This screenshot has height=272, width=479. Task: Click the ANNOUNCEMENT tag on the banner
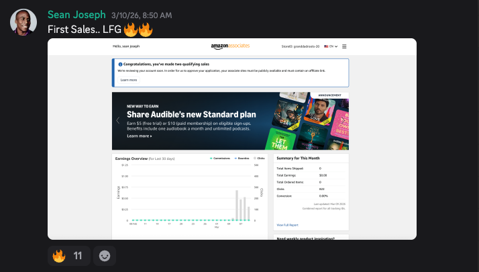[329, 95]
